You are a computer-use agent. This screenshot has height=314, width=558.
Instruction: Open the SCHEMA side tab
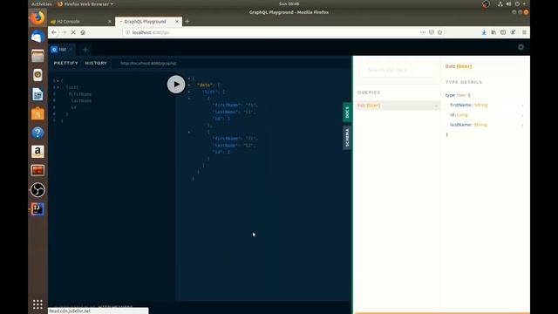coord(347,138)
